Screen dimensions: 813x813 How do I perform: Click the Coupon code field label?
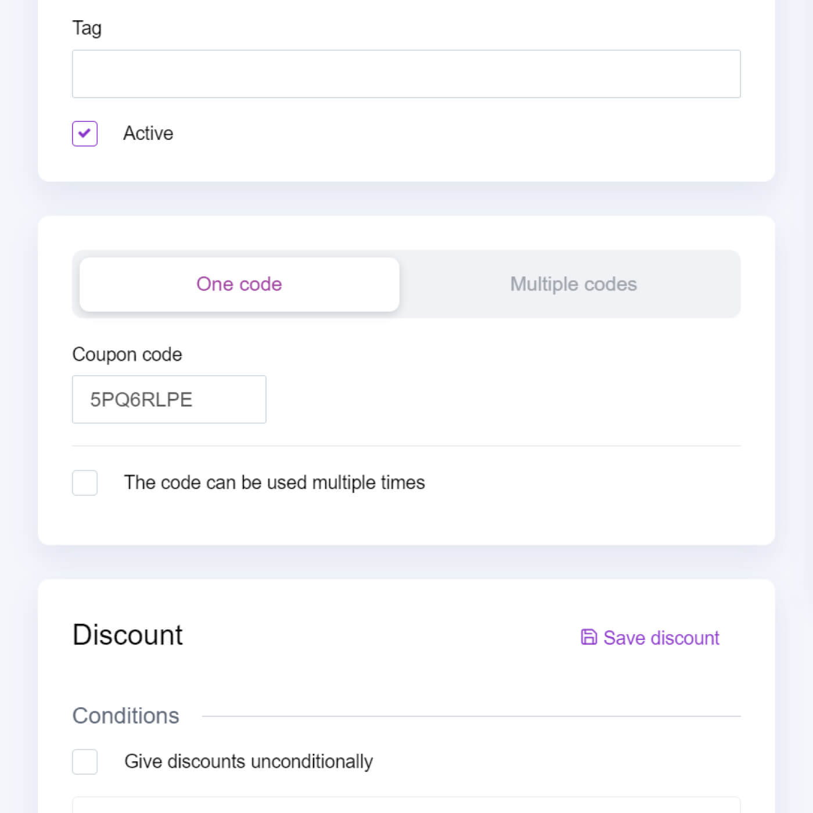[x=127, y=354]
